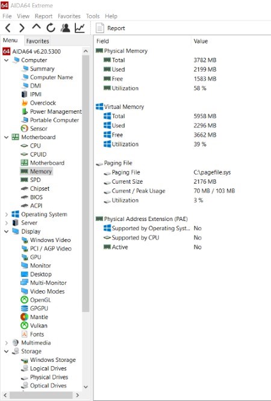
Task: Select the Multi-Monitor icon
Action: coord(24,282)
